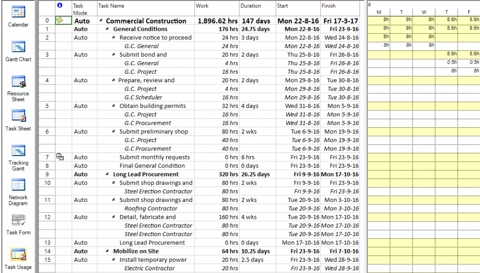Click the recurring task indicator on Submit monthly requests

(x=60, y=157)
